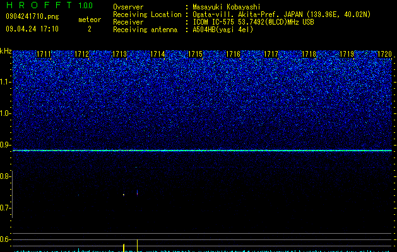Image resolution: width=397 pixels, height=252 pixels.
Task: Click the 1711 time marker
Action: (x=44, y=54)
